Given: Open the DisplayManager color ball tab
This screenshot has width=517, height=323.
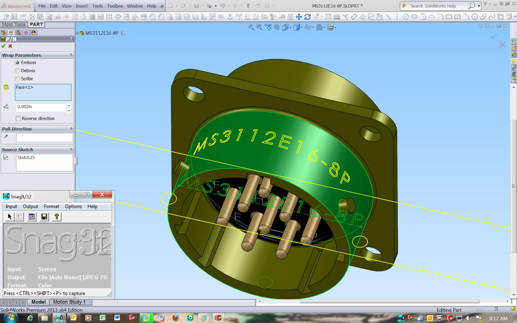Looking at the screenshot, I should [x=34, y=33].
